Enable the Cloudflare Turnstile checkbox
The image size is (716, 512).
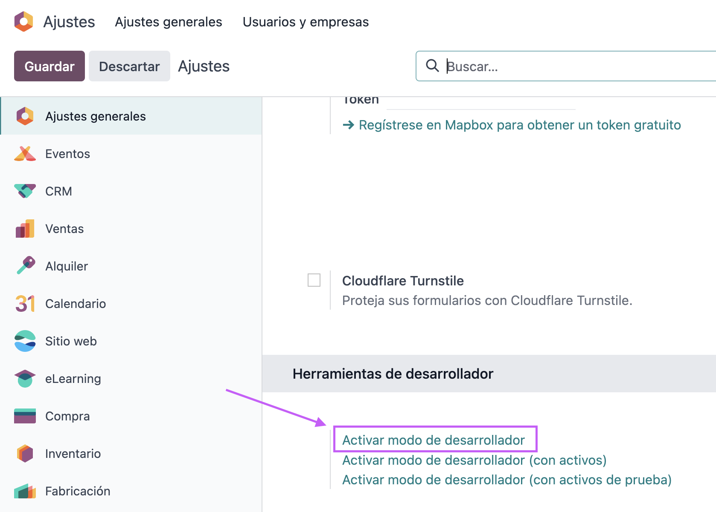coord(314,280)
